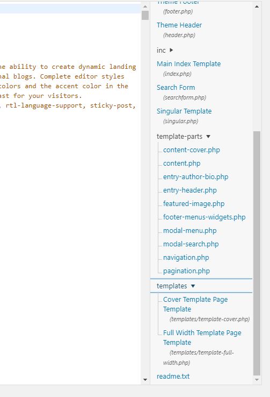Expand the inc folder arrow

click(x=171, y=50)
